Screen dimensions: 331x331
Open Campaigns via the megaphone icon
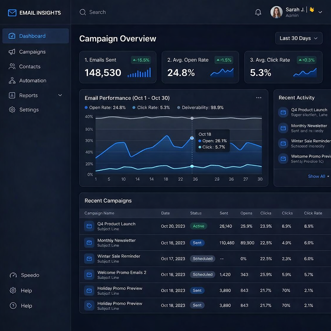click(12, 52)
